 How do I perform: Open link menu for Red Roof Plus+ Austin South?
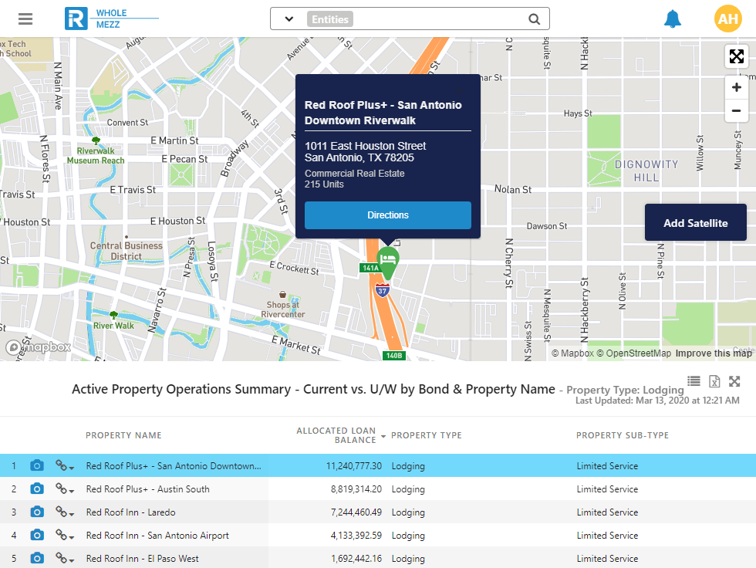click(x=64, y=489)
